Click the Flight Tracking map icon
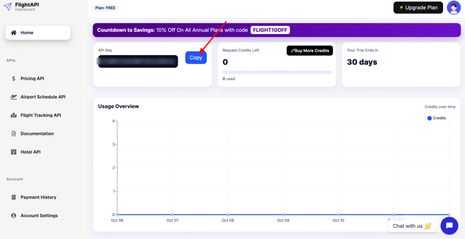The image size is (465, 239). 14,115
